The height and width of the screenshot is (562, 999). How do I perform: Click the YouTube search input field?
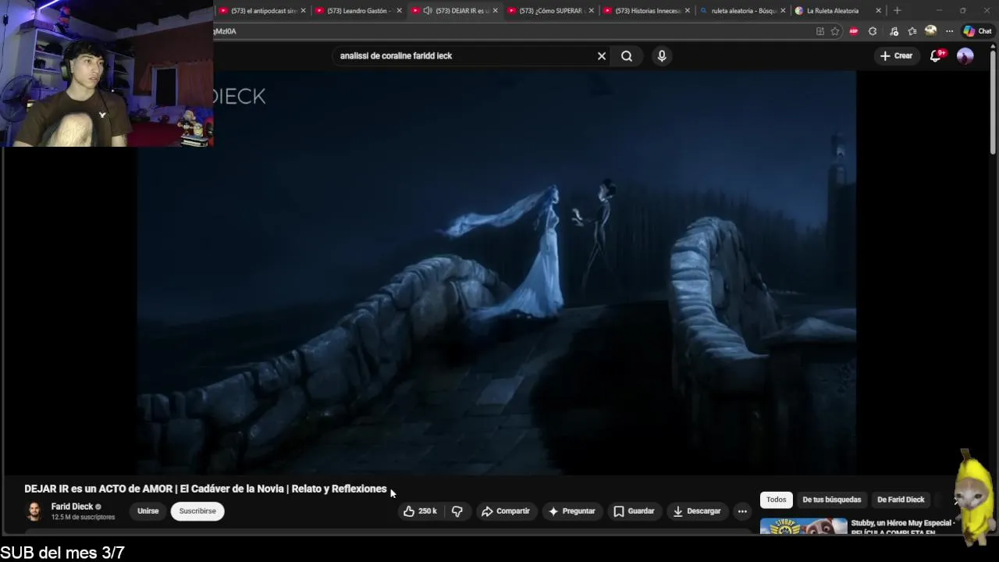(x=464, y=56)
